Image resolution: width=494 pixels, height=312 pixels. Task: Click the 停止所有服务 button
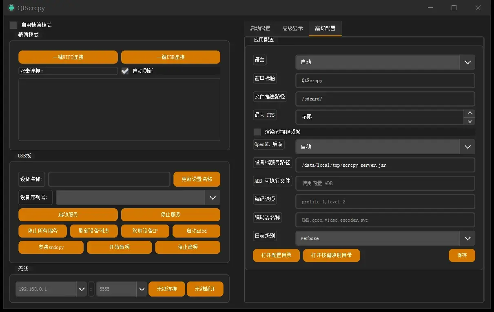tap(42, 231)
